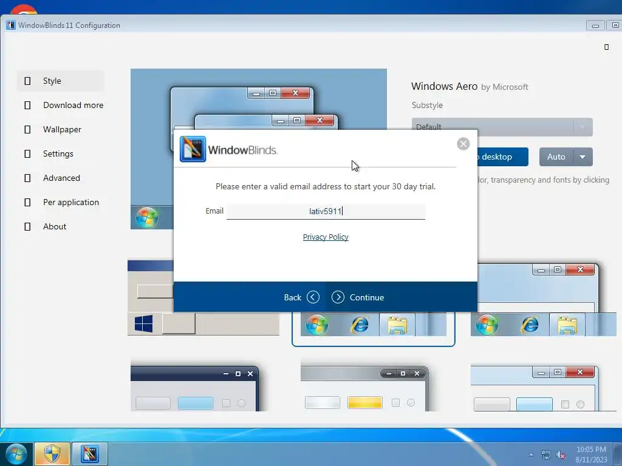Show hidden system tray icons
This screenshot has height=466, width=622.
(x=531, y=454)
